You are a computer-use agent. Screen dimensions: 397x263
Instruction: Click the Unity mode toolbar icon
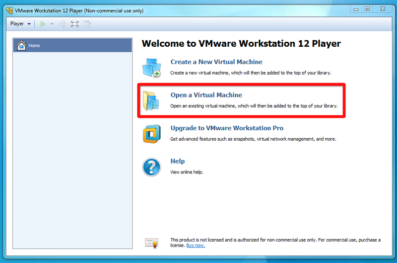[87, 24]
